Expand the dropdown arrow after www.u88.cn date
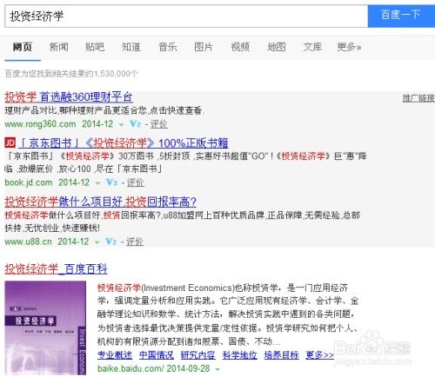Screen dimensions: 435x377 coord(97,242)
